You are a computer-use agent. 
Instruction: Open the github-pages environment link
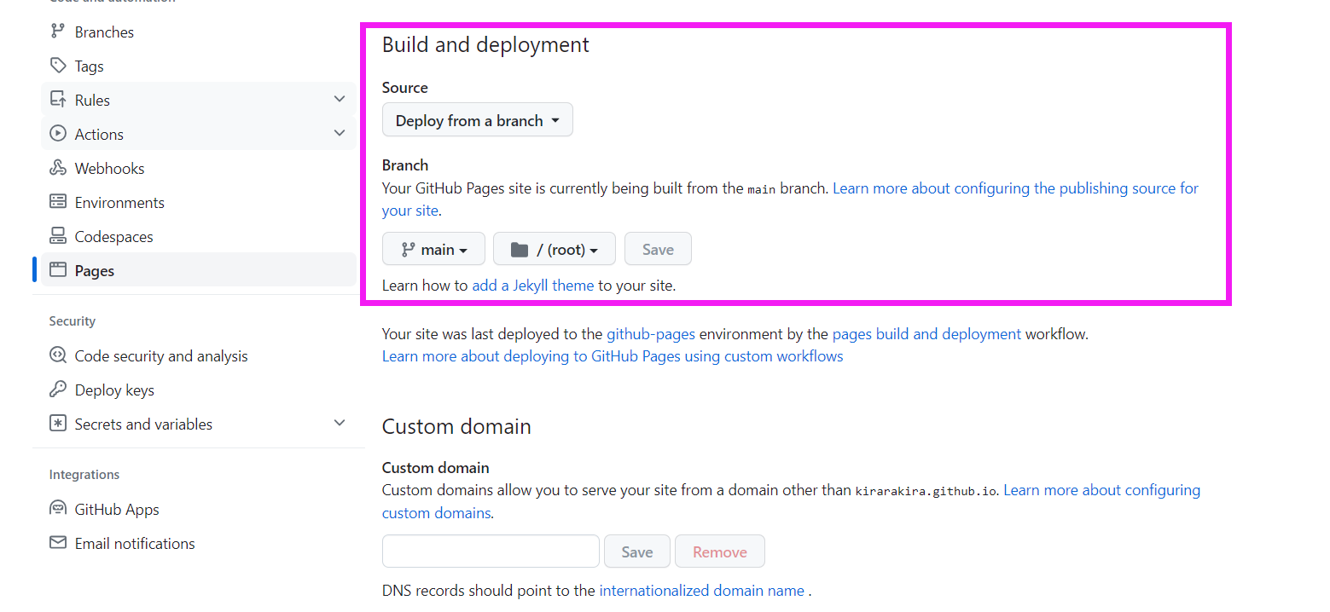coord(651,333)
